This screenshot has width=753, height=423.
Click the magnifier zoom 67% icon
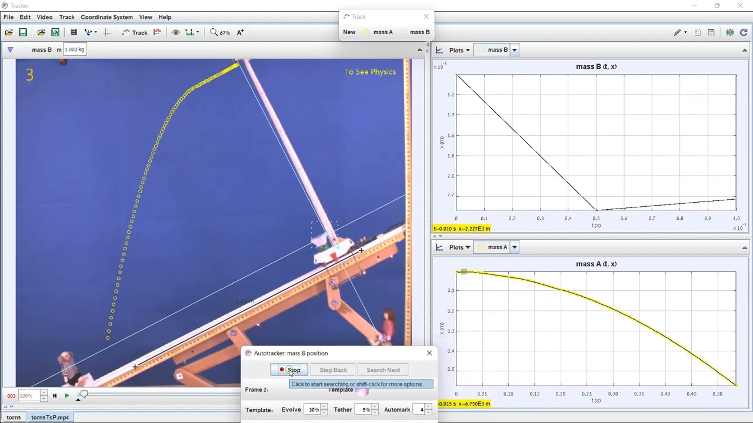coord(220,32)
